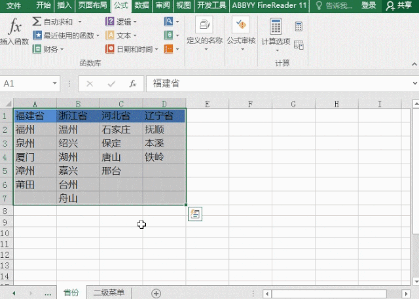This screenshot has width=419, height=299.
Task: Open Recently Used functions star icon
Action: tap(37, 35)
